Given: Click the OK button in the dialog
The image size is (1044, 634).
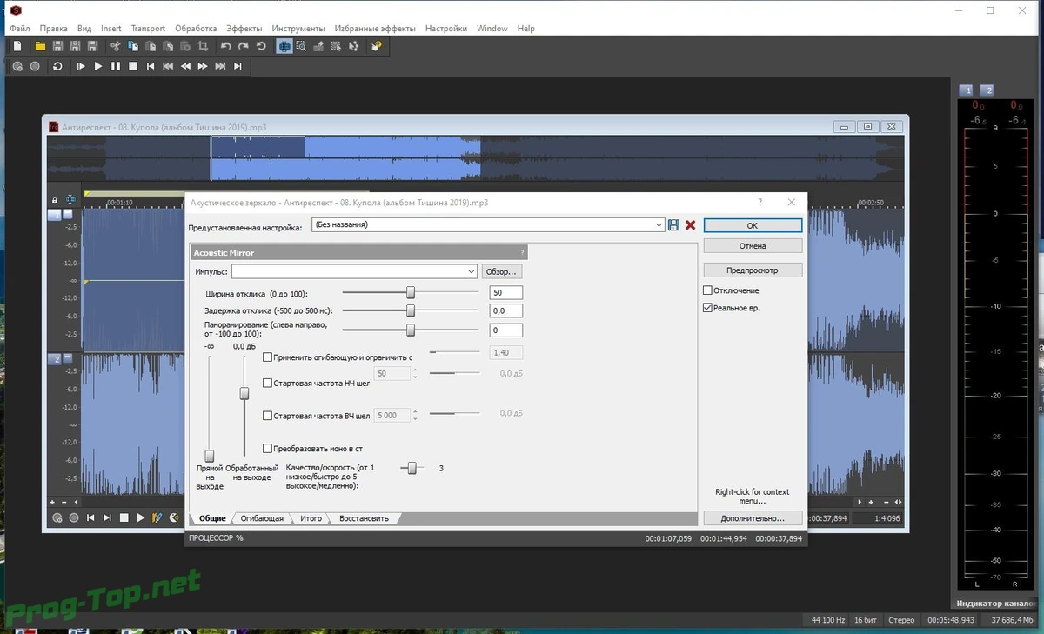Looking at the screenshot, I should 753,224.
